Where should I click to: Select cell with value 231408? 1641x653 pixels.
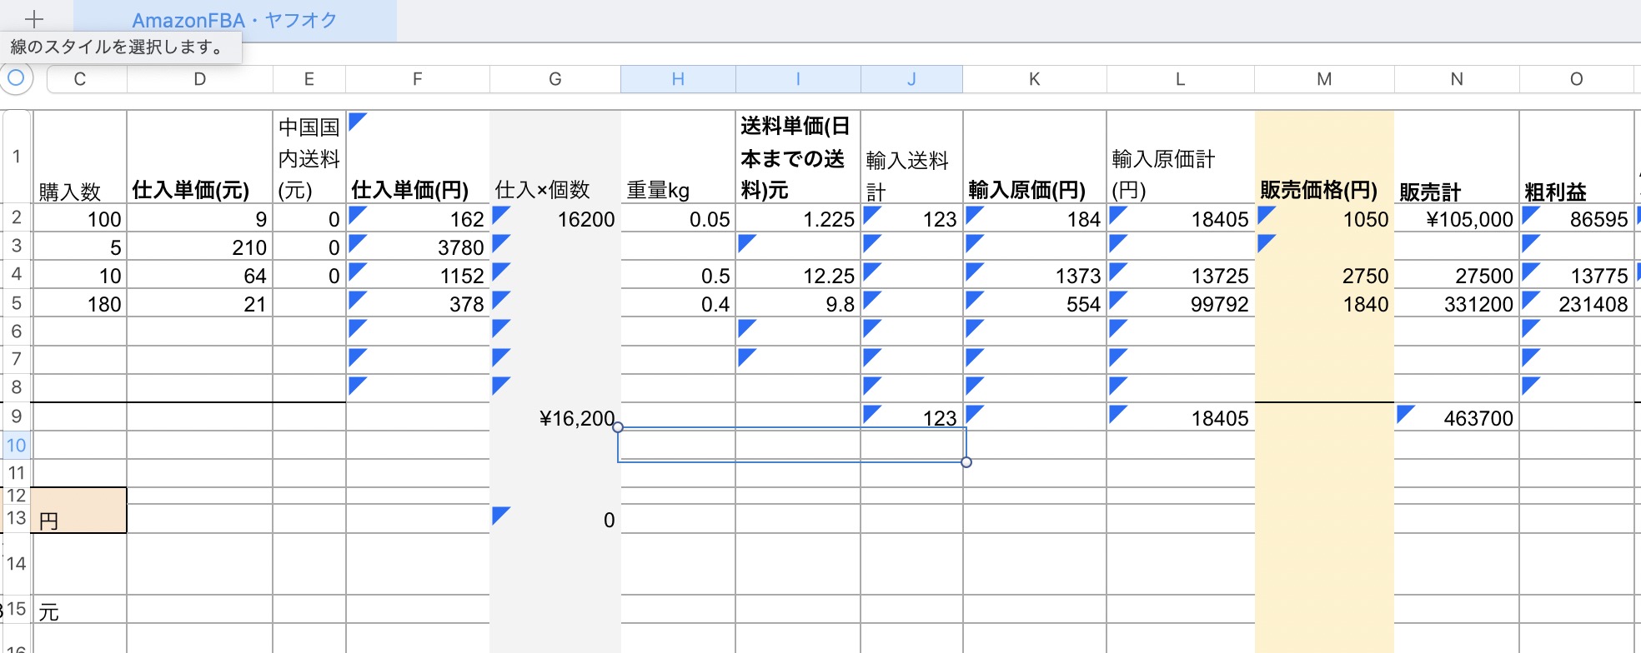(1576, 303)
